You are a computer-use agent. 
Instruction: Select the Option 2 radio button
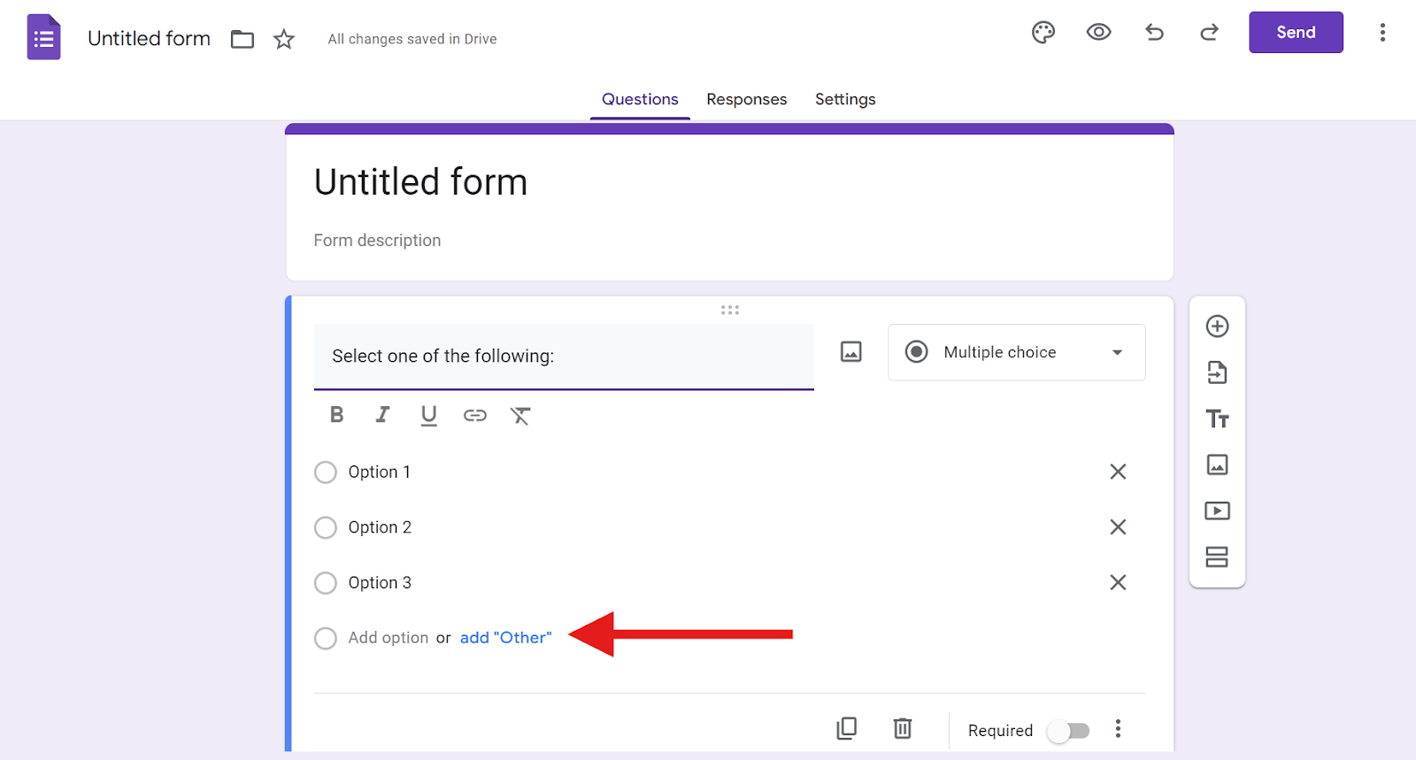coord(326,528)
